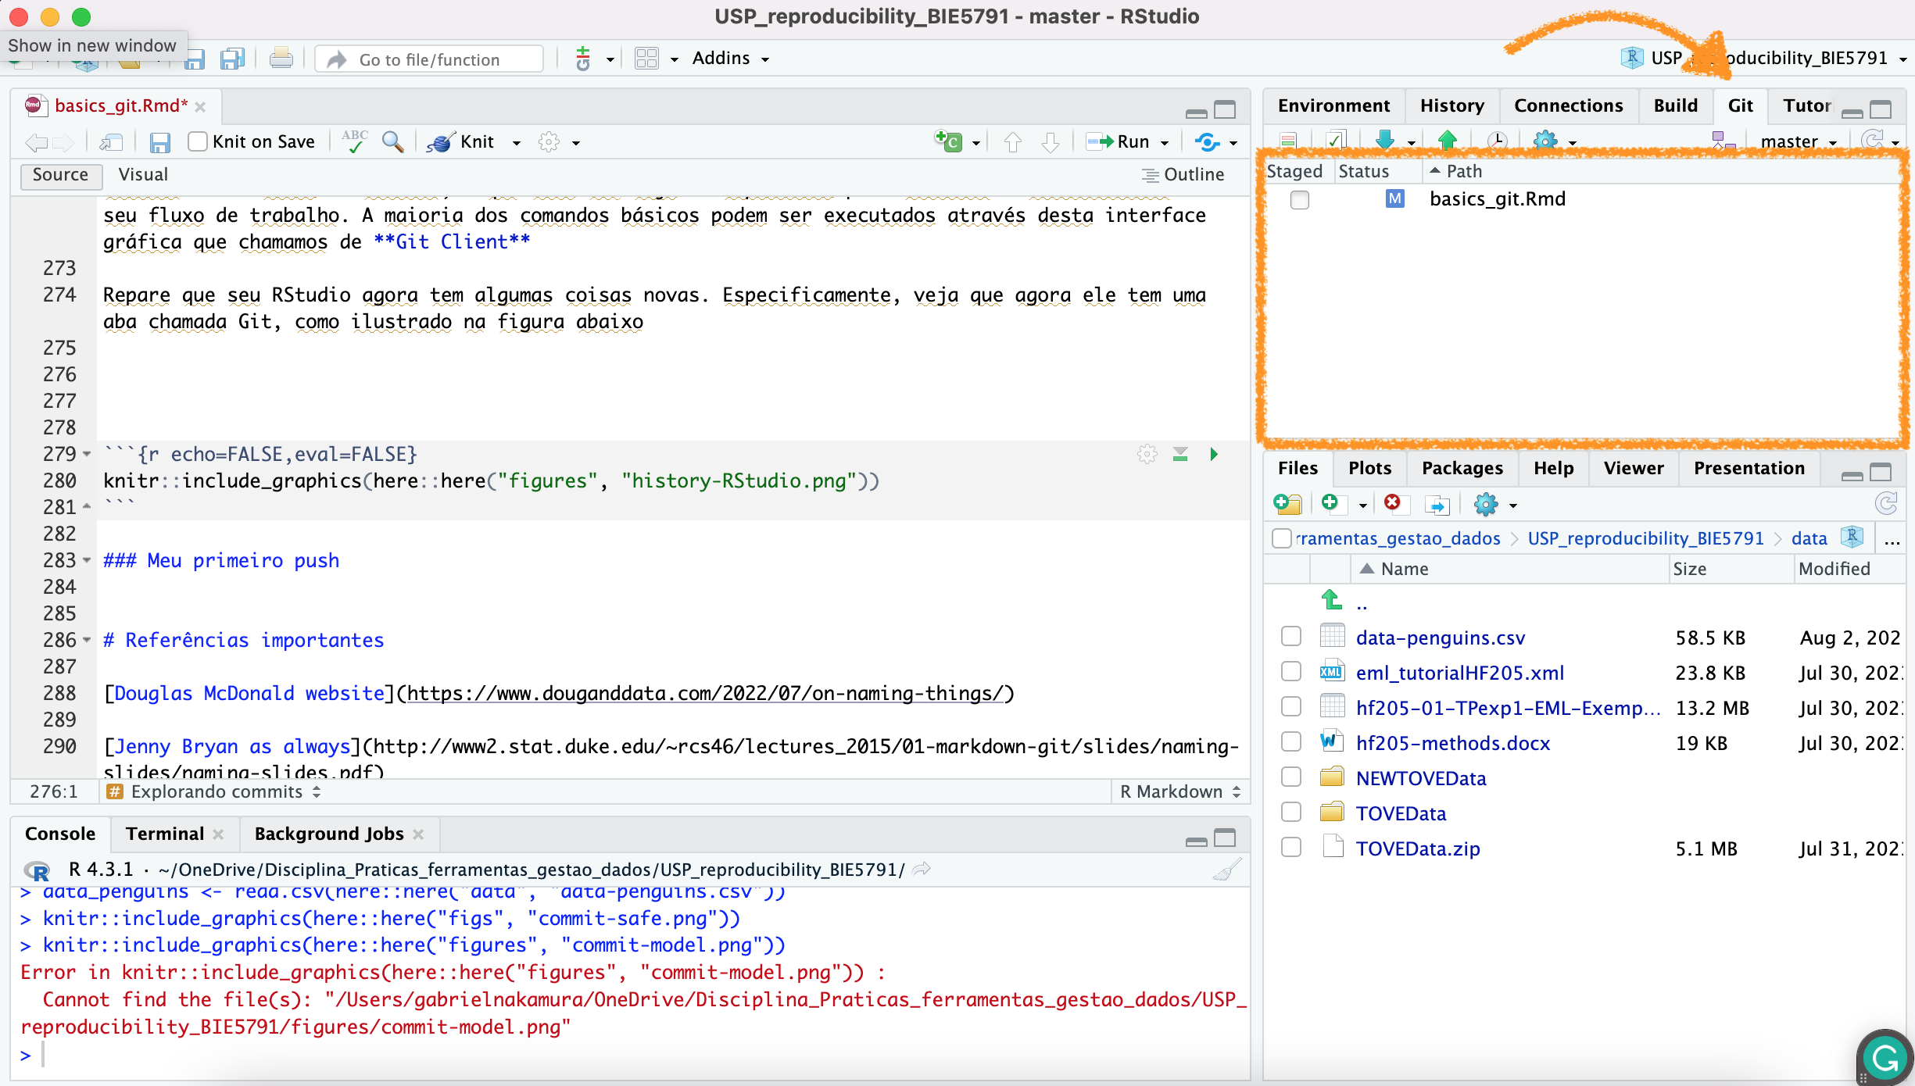The height and width of the screenshot is (1086, 1915).
Task: Go to previous chunk with the up arrow
Action: pos(1012,141)
